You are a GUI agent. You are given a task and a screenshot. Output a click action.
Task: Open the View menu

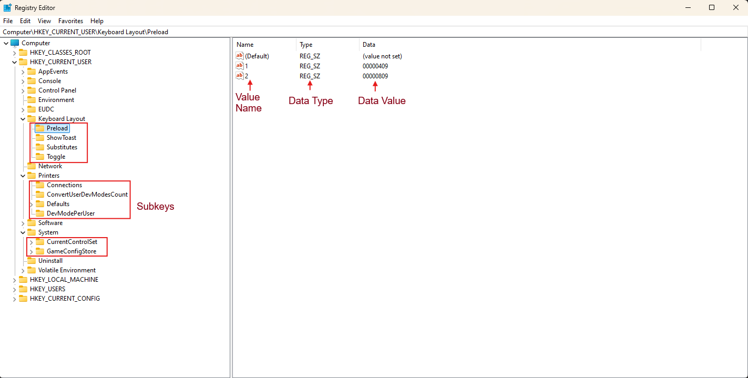(45, 21)
